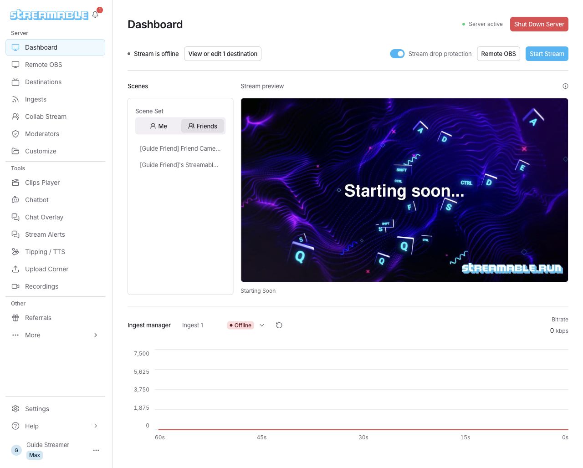Go to Dashboard in sidebar
Image resolution: width=583 pixels, height=468 pixels.
[x=55, y=47]
